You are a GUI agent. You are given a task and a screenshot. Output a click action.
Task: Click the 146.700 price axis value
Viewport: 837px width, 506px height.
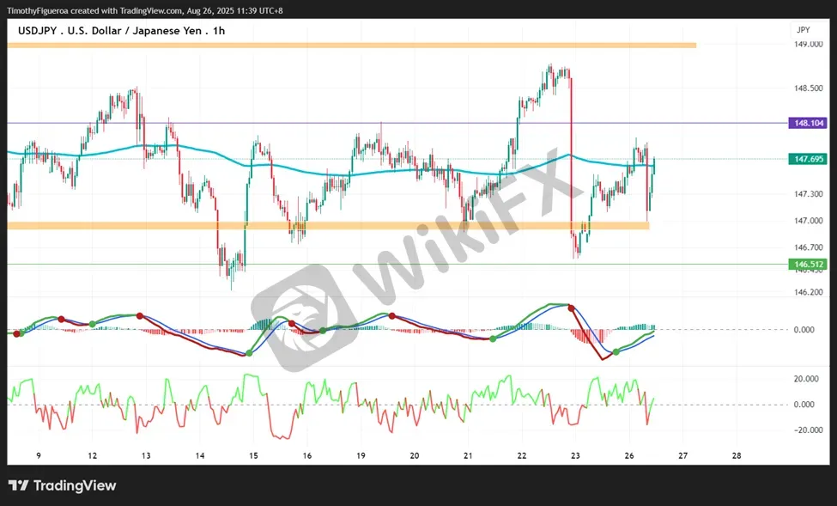(808, 247)
